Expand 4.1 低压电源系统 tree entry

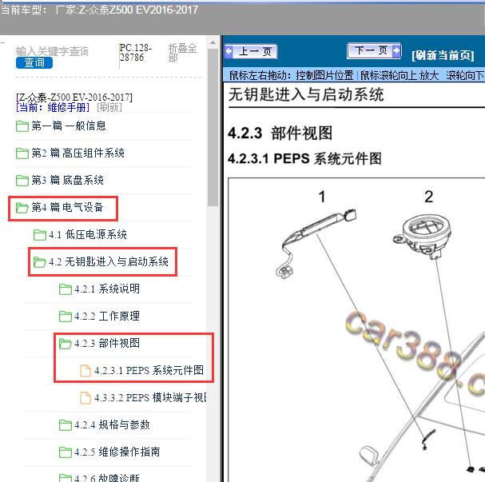coord(88,234)
